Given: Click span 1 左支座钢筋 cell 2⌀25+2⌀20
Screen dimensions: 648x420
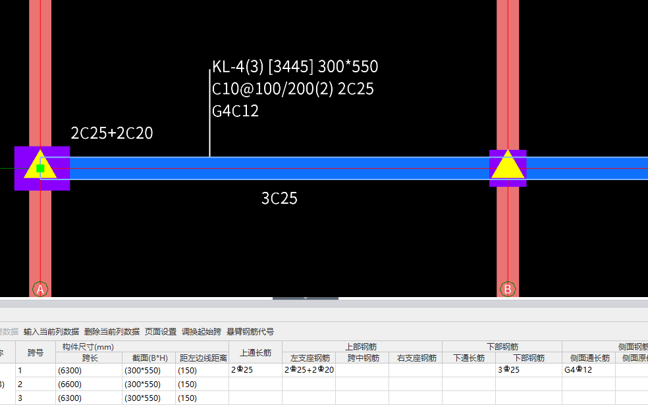Looking at the screenshot, I should [x=309, y=370].
